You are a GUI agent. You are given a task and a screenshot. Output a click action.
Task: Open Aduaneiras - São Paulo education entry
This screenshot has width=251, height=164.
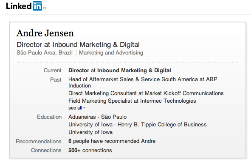[x=98, y=117]
